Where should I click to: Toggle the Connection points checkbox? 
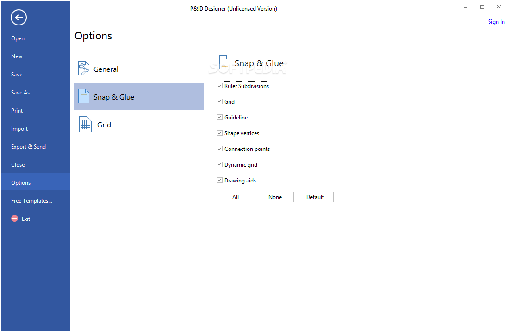point(220,149)
